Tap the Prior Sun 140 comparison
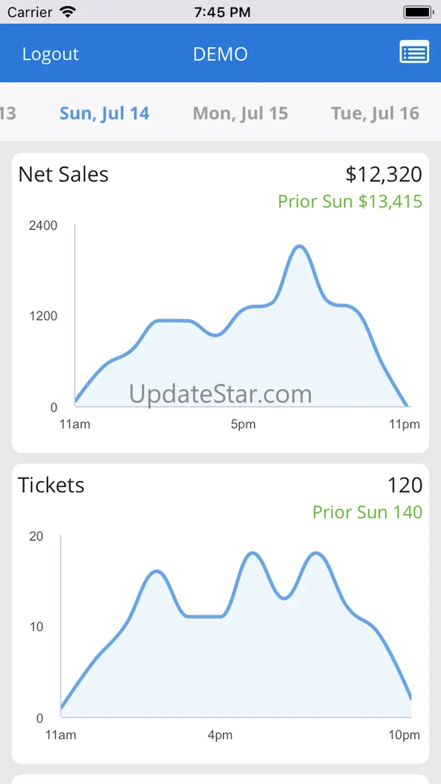Screen dimensions: 441x784 [367, 512]
